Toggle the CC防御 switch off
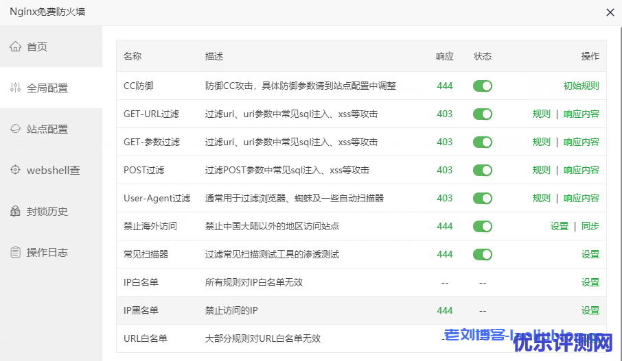 482,86
